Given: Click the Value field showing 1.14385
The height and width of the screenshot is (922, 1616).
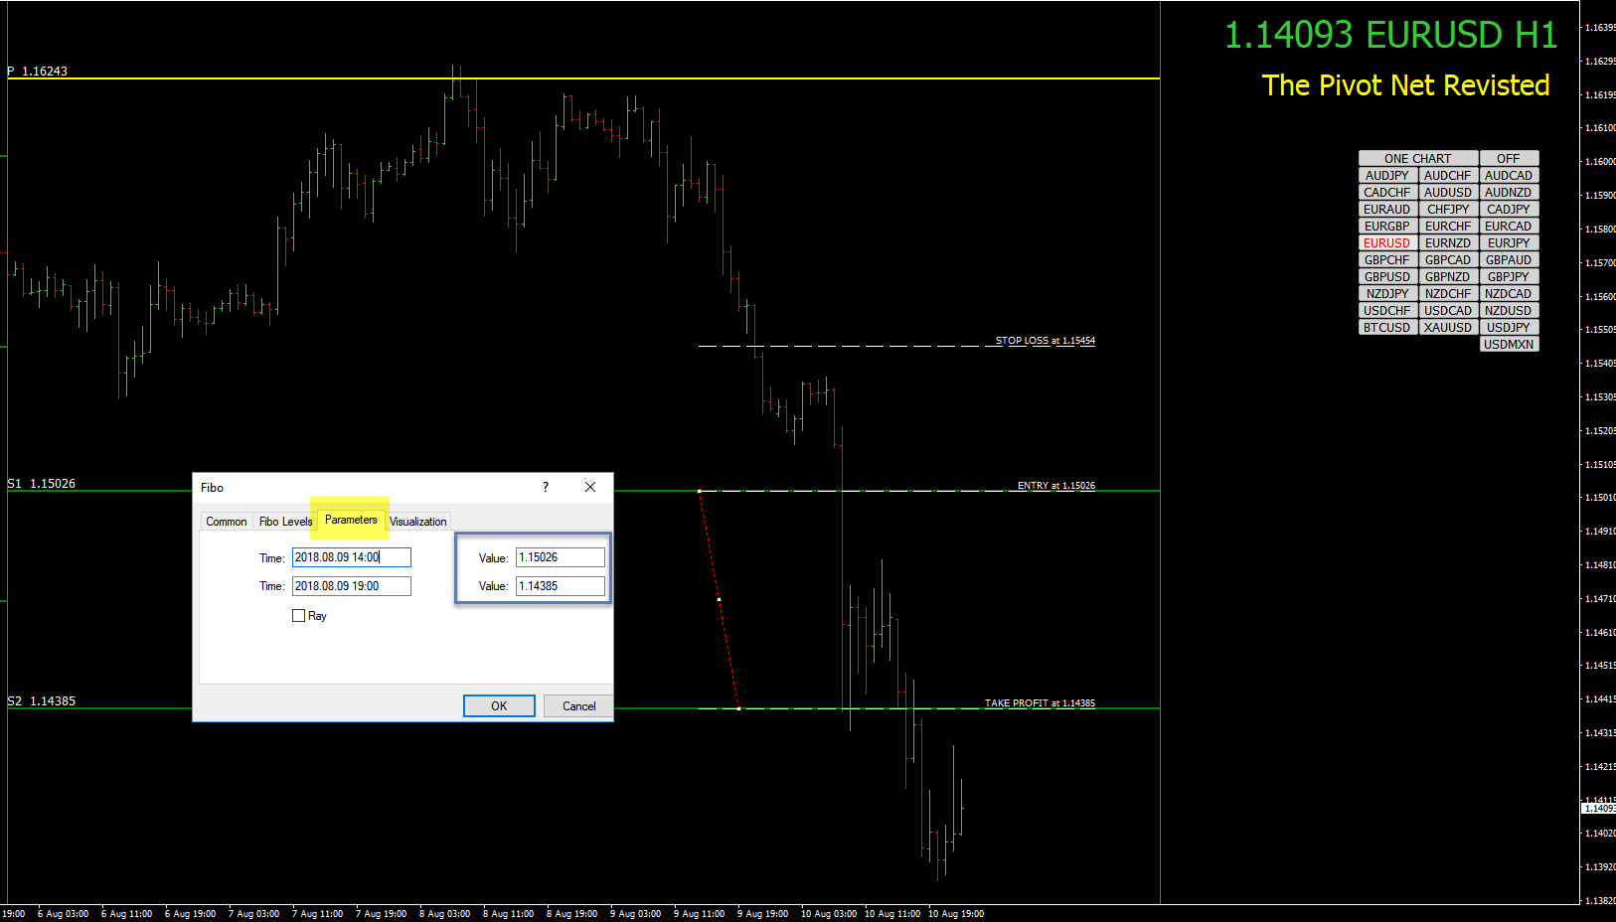Looking at the screenshot, I should pos(561,586).
